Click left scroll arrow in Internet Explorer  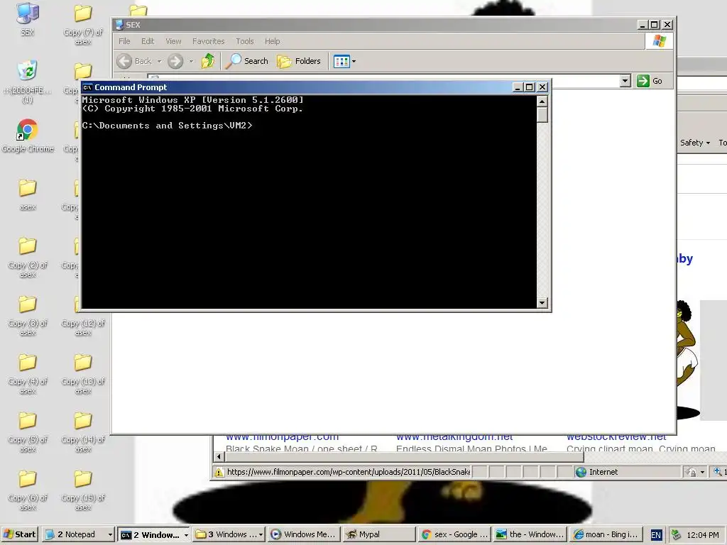(219, 457)
